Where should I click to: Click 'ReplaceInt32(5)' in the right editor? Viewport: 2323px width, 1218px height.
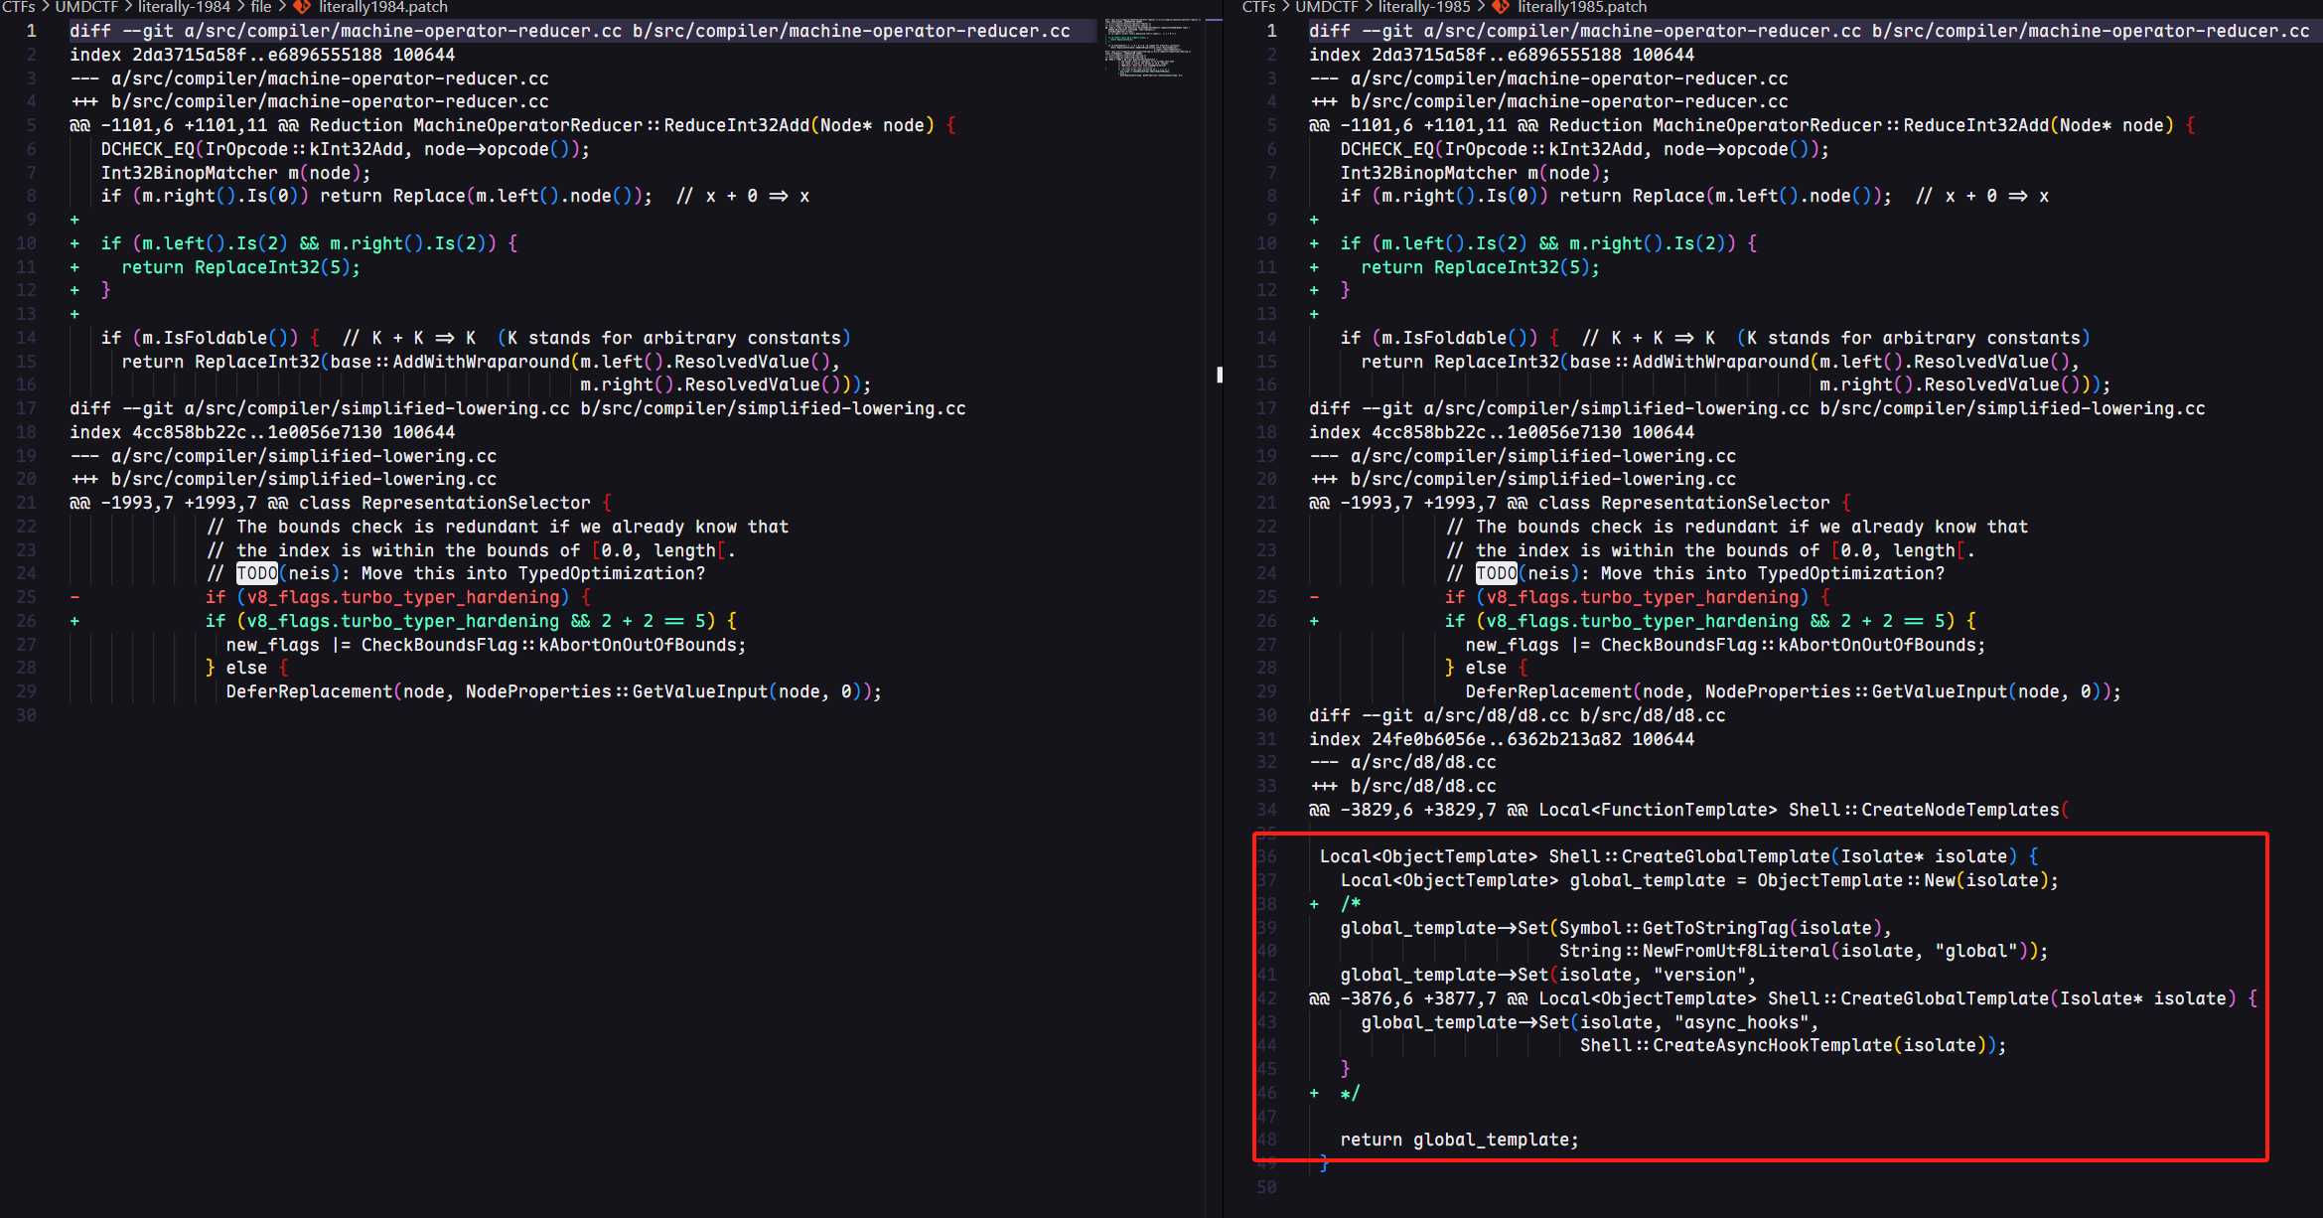pyautogui.click(x=1511, y=267)
